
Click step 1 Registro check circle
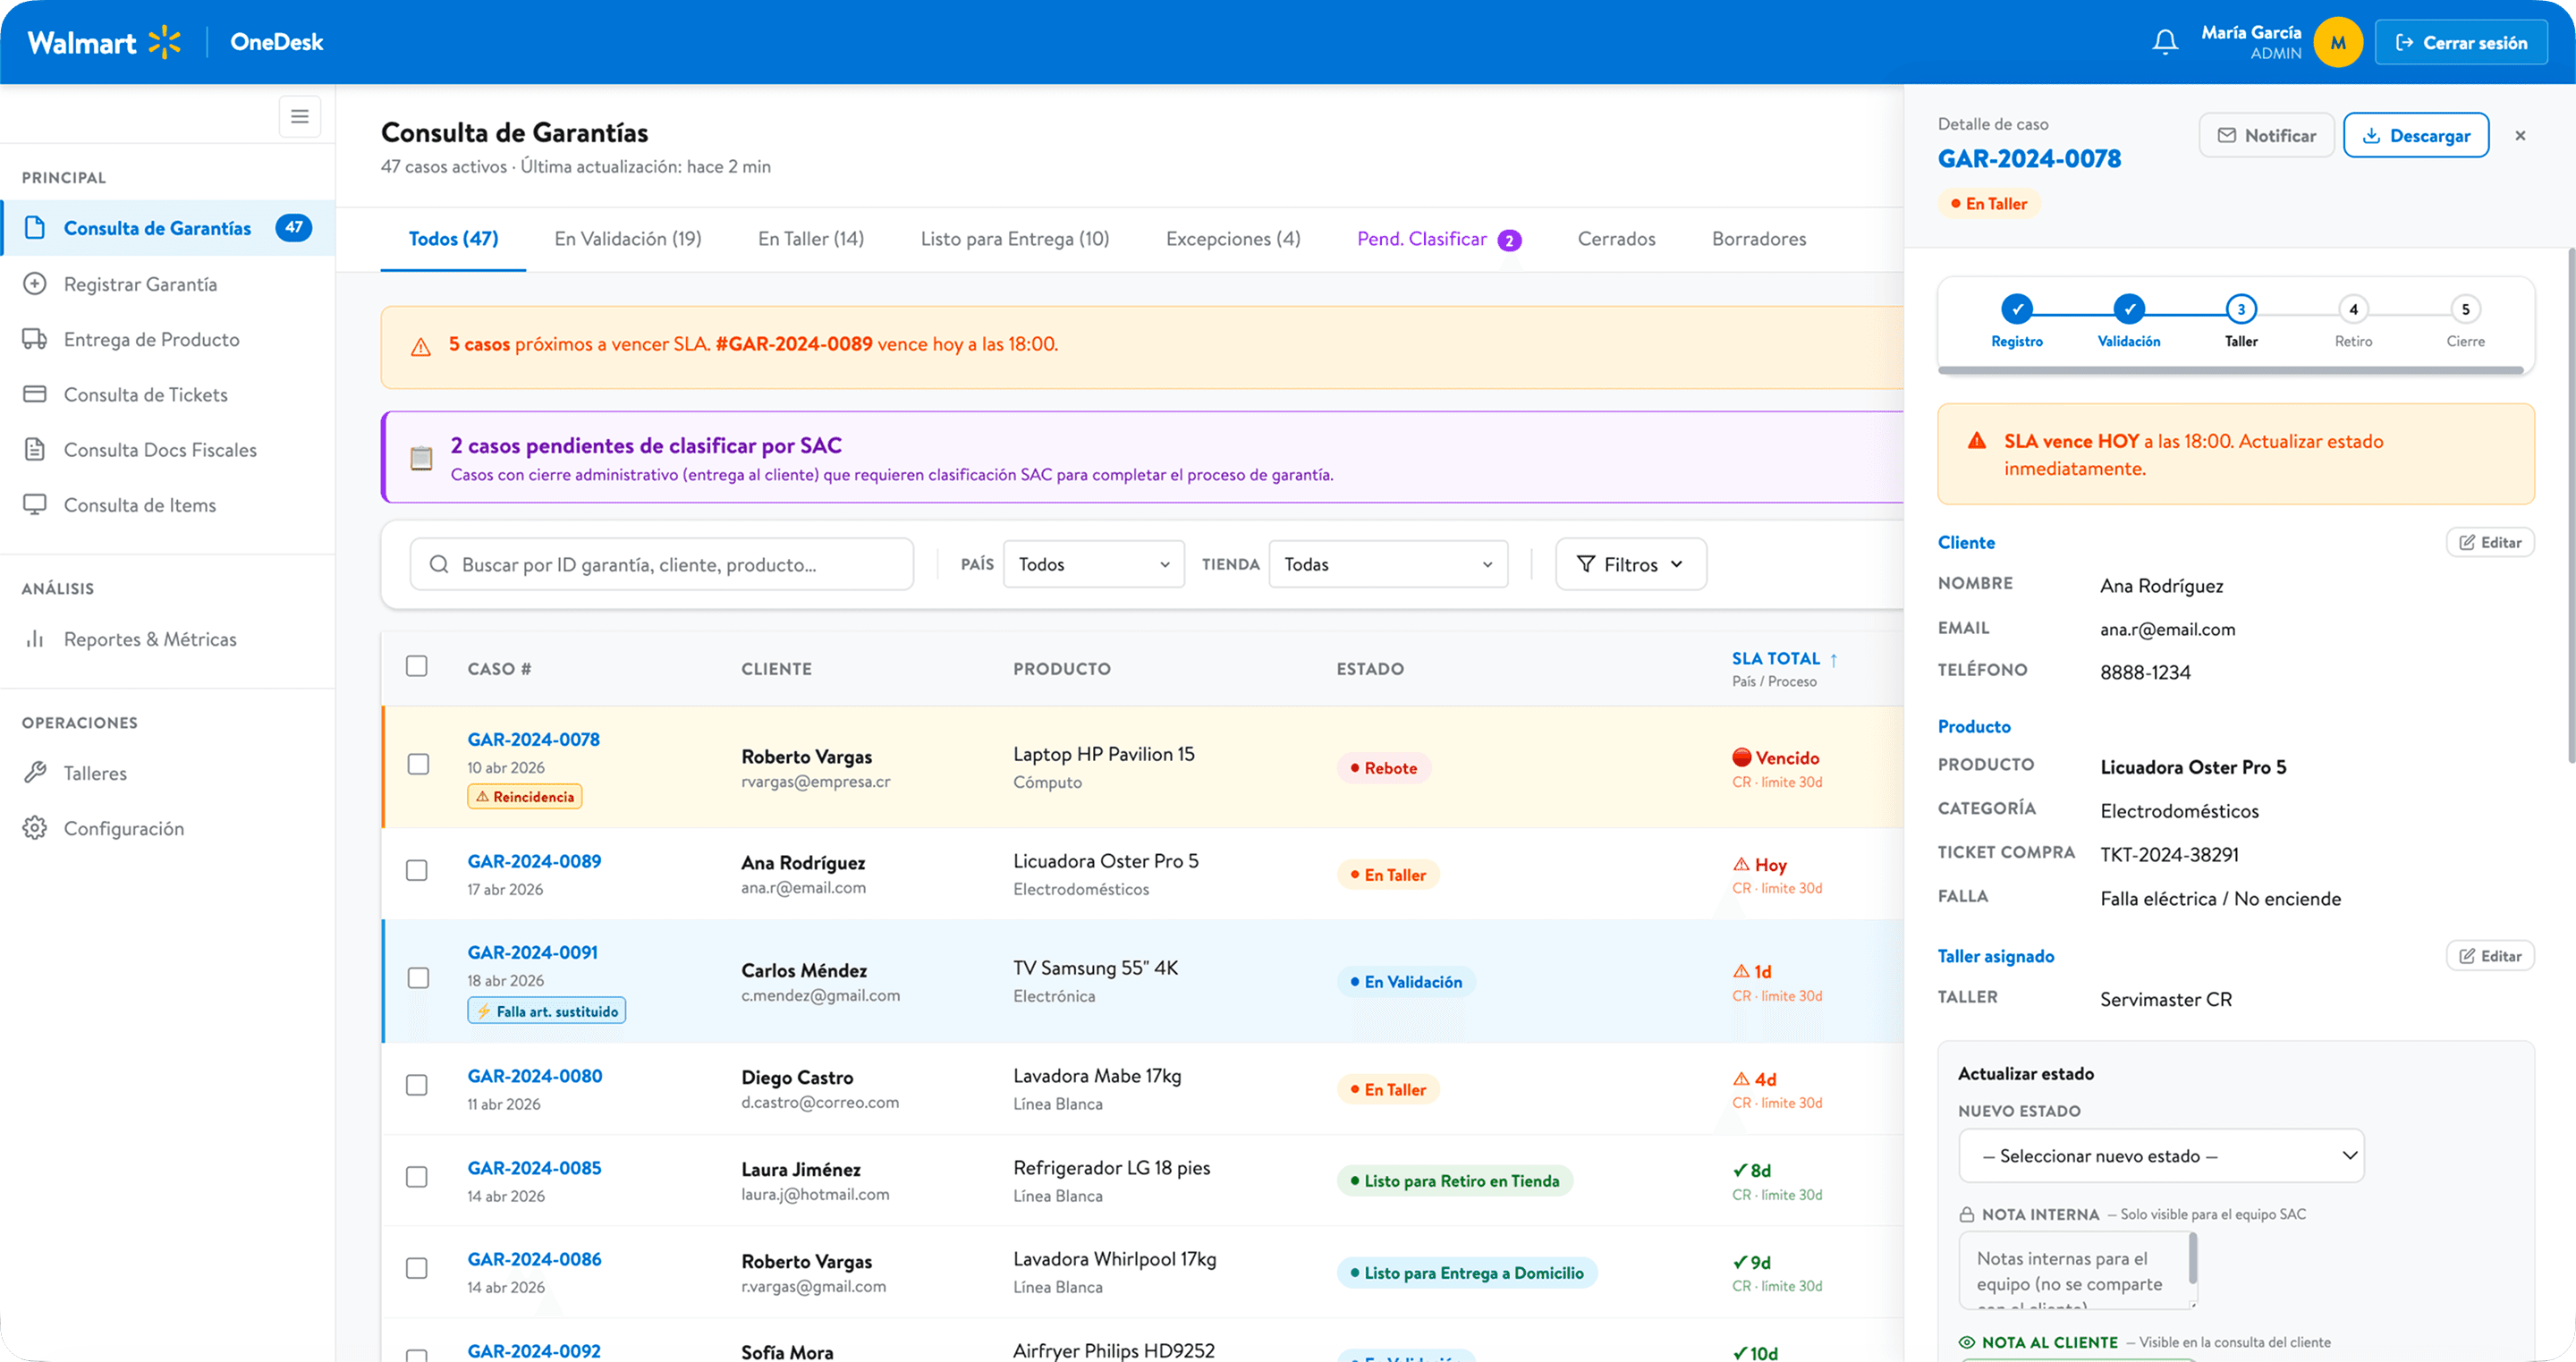2016,309
